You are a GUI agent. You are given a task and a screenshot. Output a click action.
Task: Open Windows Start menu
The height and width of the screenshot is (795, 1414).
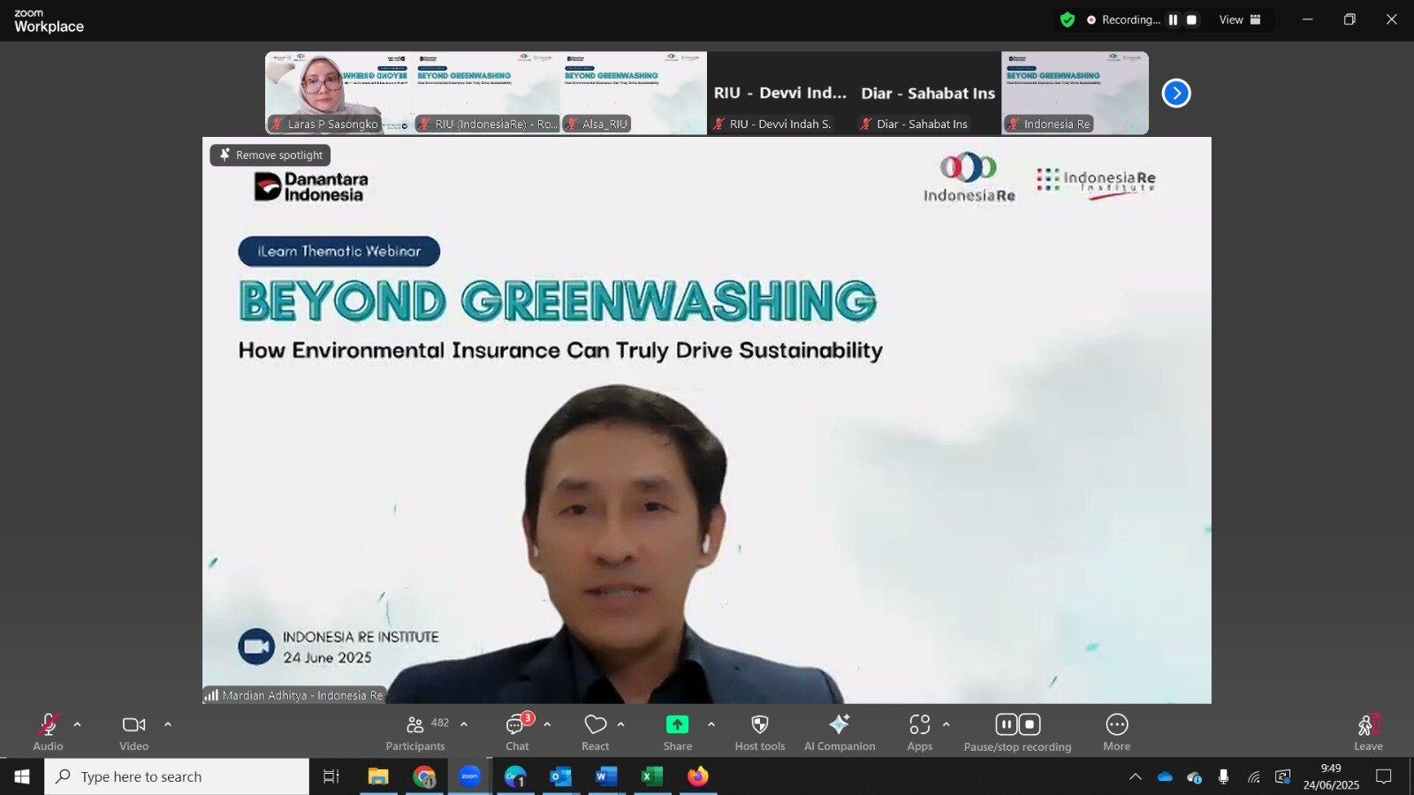(22, 776)
